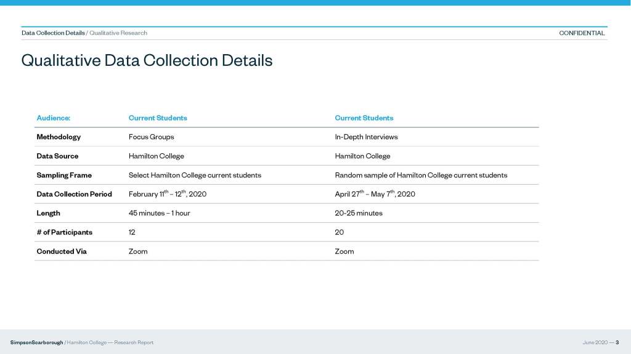Click the "# of Participants" row label

[x=64, y=232]
